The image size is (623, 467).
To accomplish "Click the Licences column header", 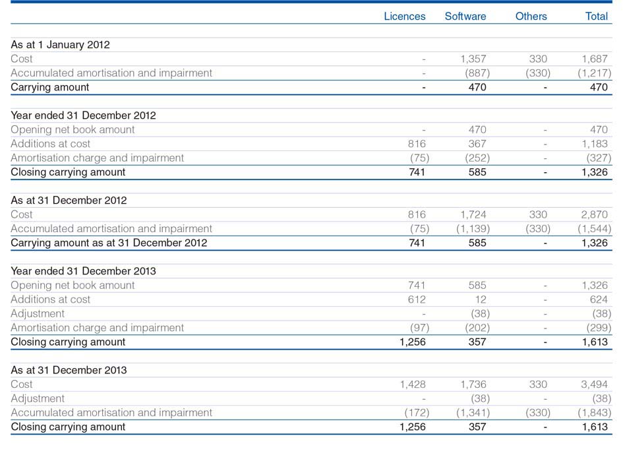I will (x=405, y=16).
